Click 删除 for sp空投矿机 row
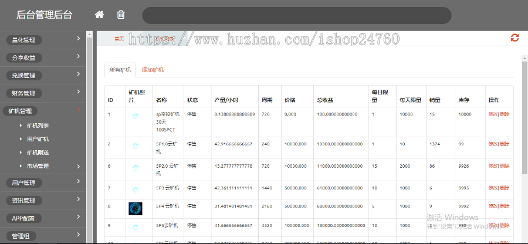Image resolution: width=528 pixels, height=244 pixels. click(505, 114)
